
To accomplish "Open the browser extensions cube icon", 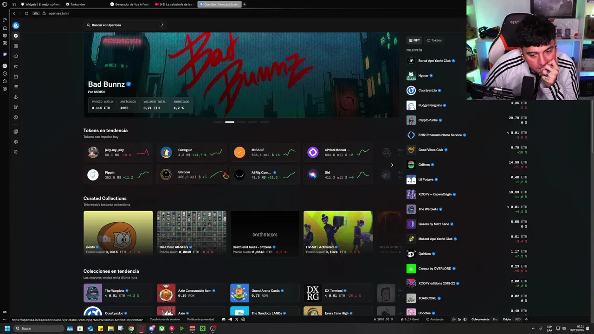I will 5,81.
